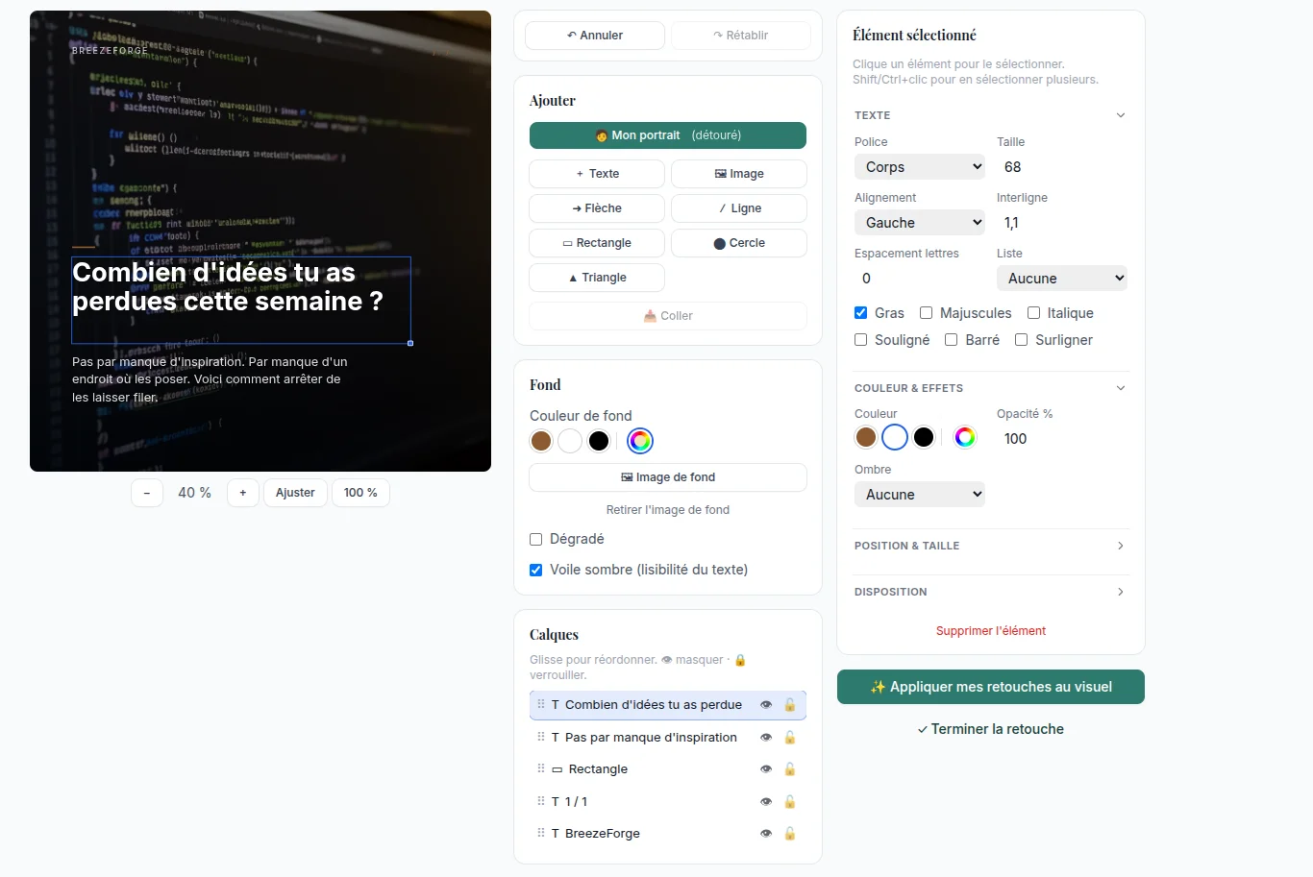Select the 'Pas par manque d'inspiration' layer
The image size is (1313, 877).
click(x=668, y=738)
